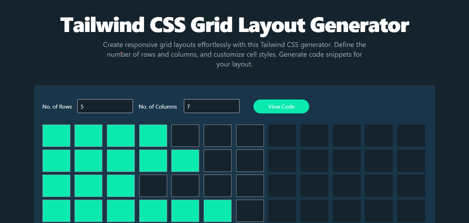
Task: Toggle green cell at row 1, column 4
Action: (153, 136)
